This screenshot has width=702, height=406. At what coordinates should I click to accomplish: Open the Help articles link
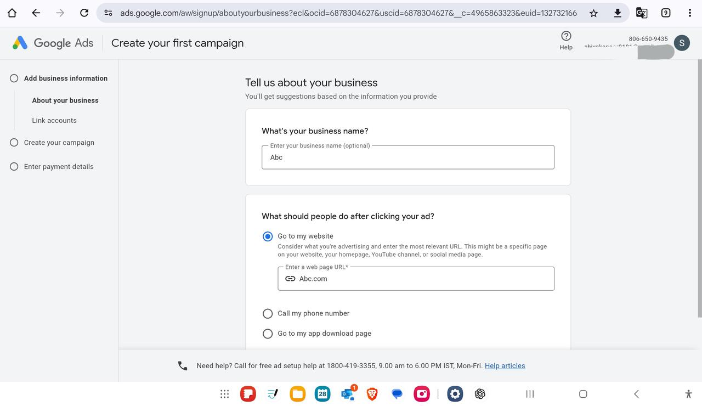[x=505, y=365]
